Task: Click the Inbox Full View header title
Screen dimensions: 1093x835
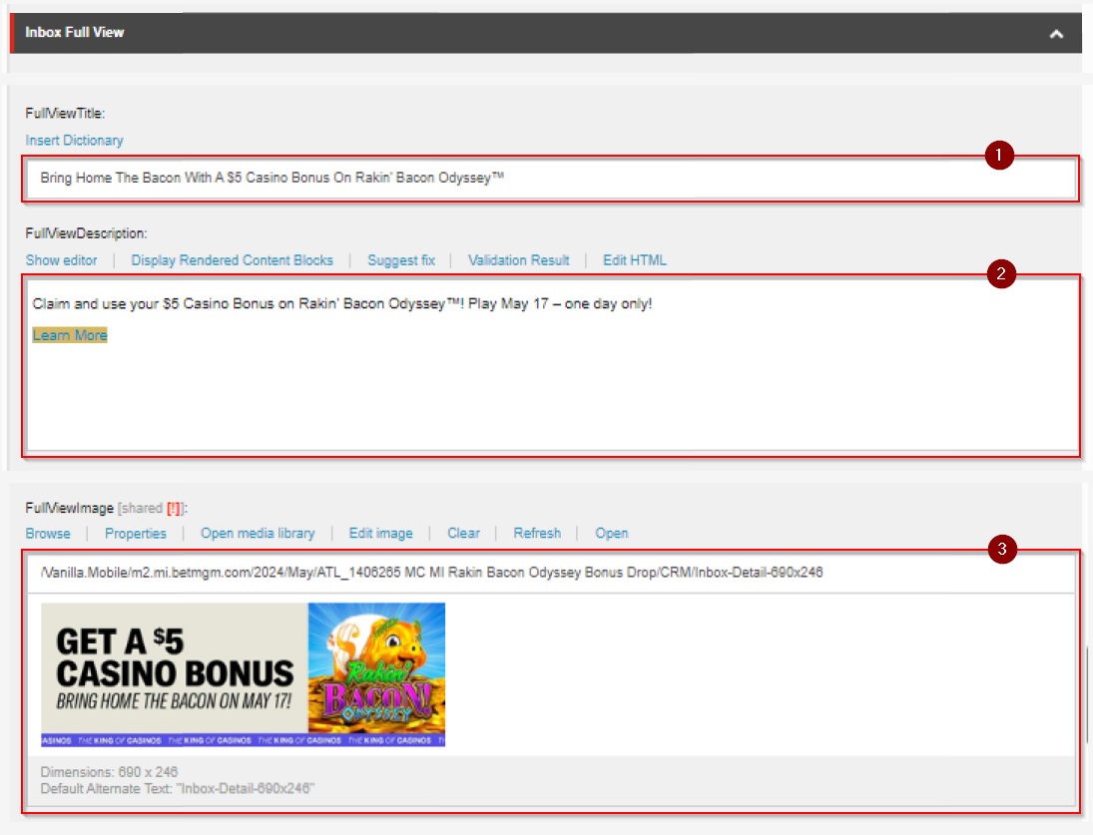Action: pyautogui.click(x=75, y=32)
